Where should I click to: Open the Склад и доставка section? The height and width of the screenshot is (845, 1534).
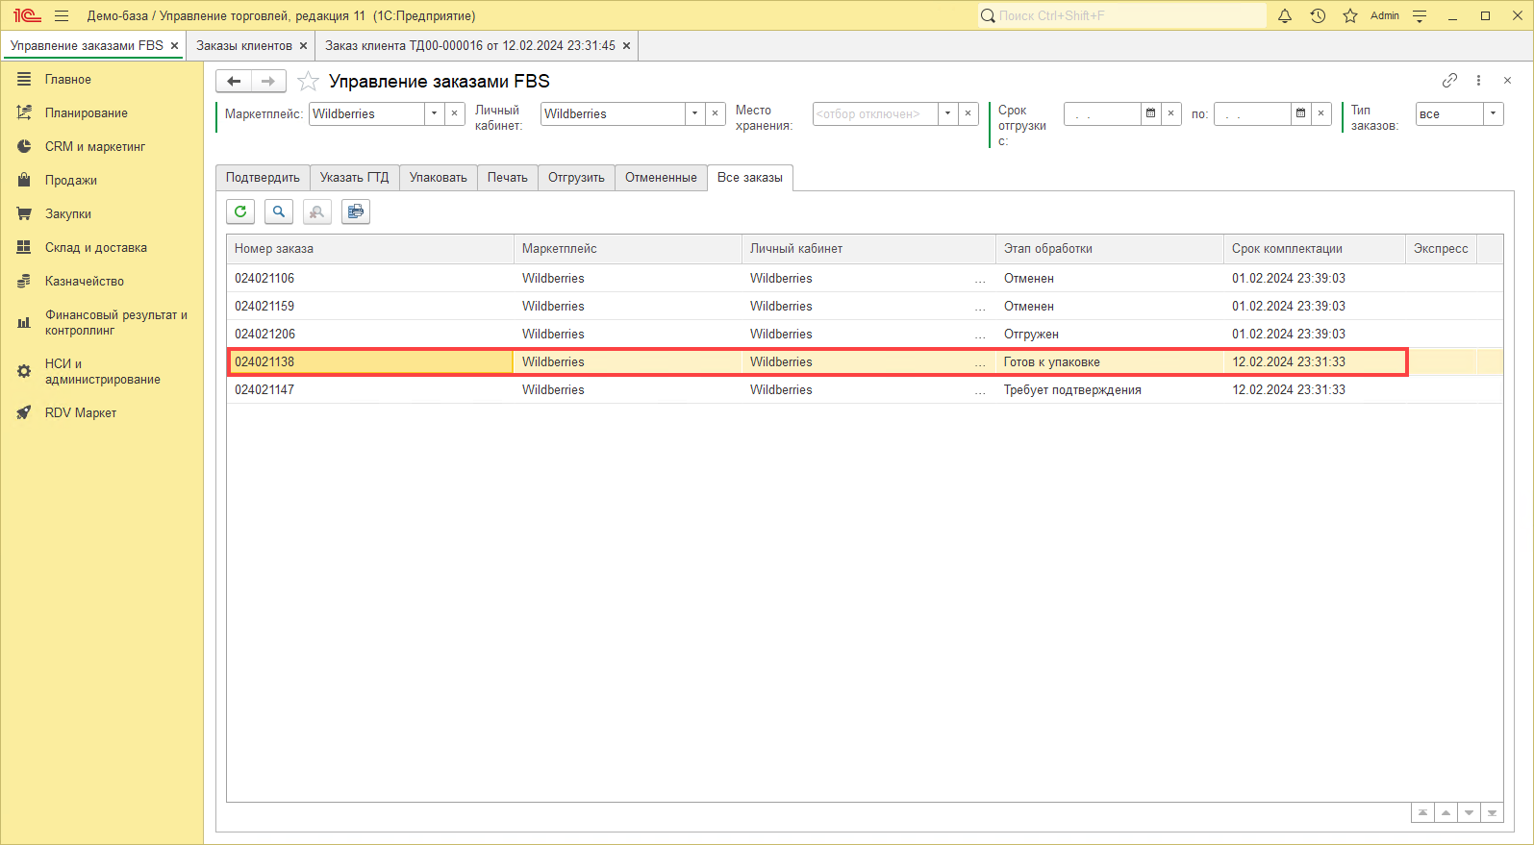click(x=96, y=248)
